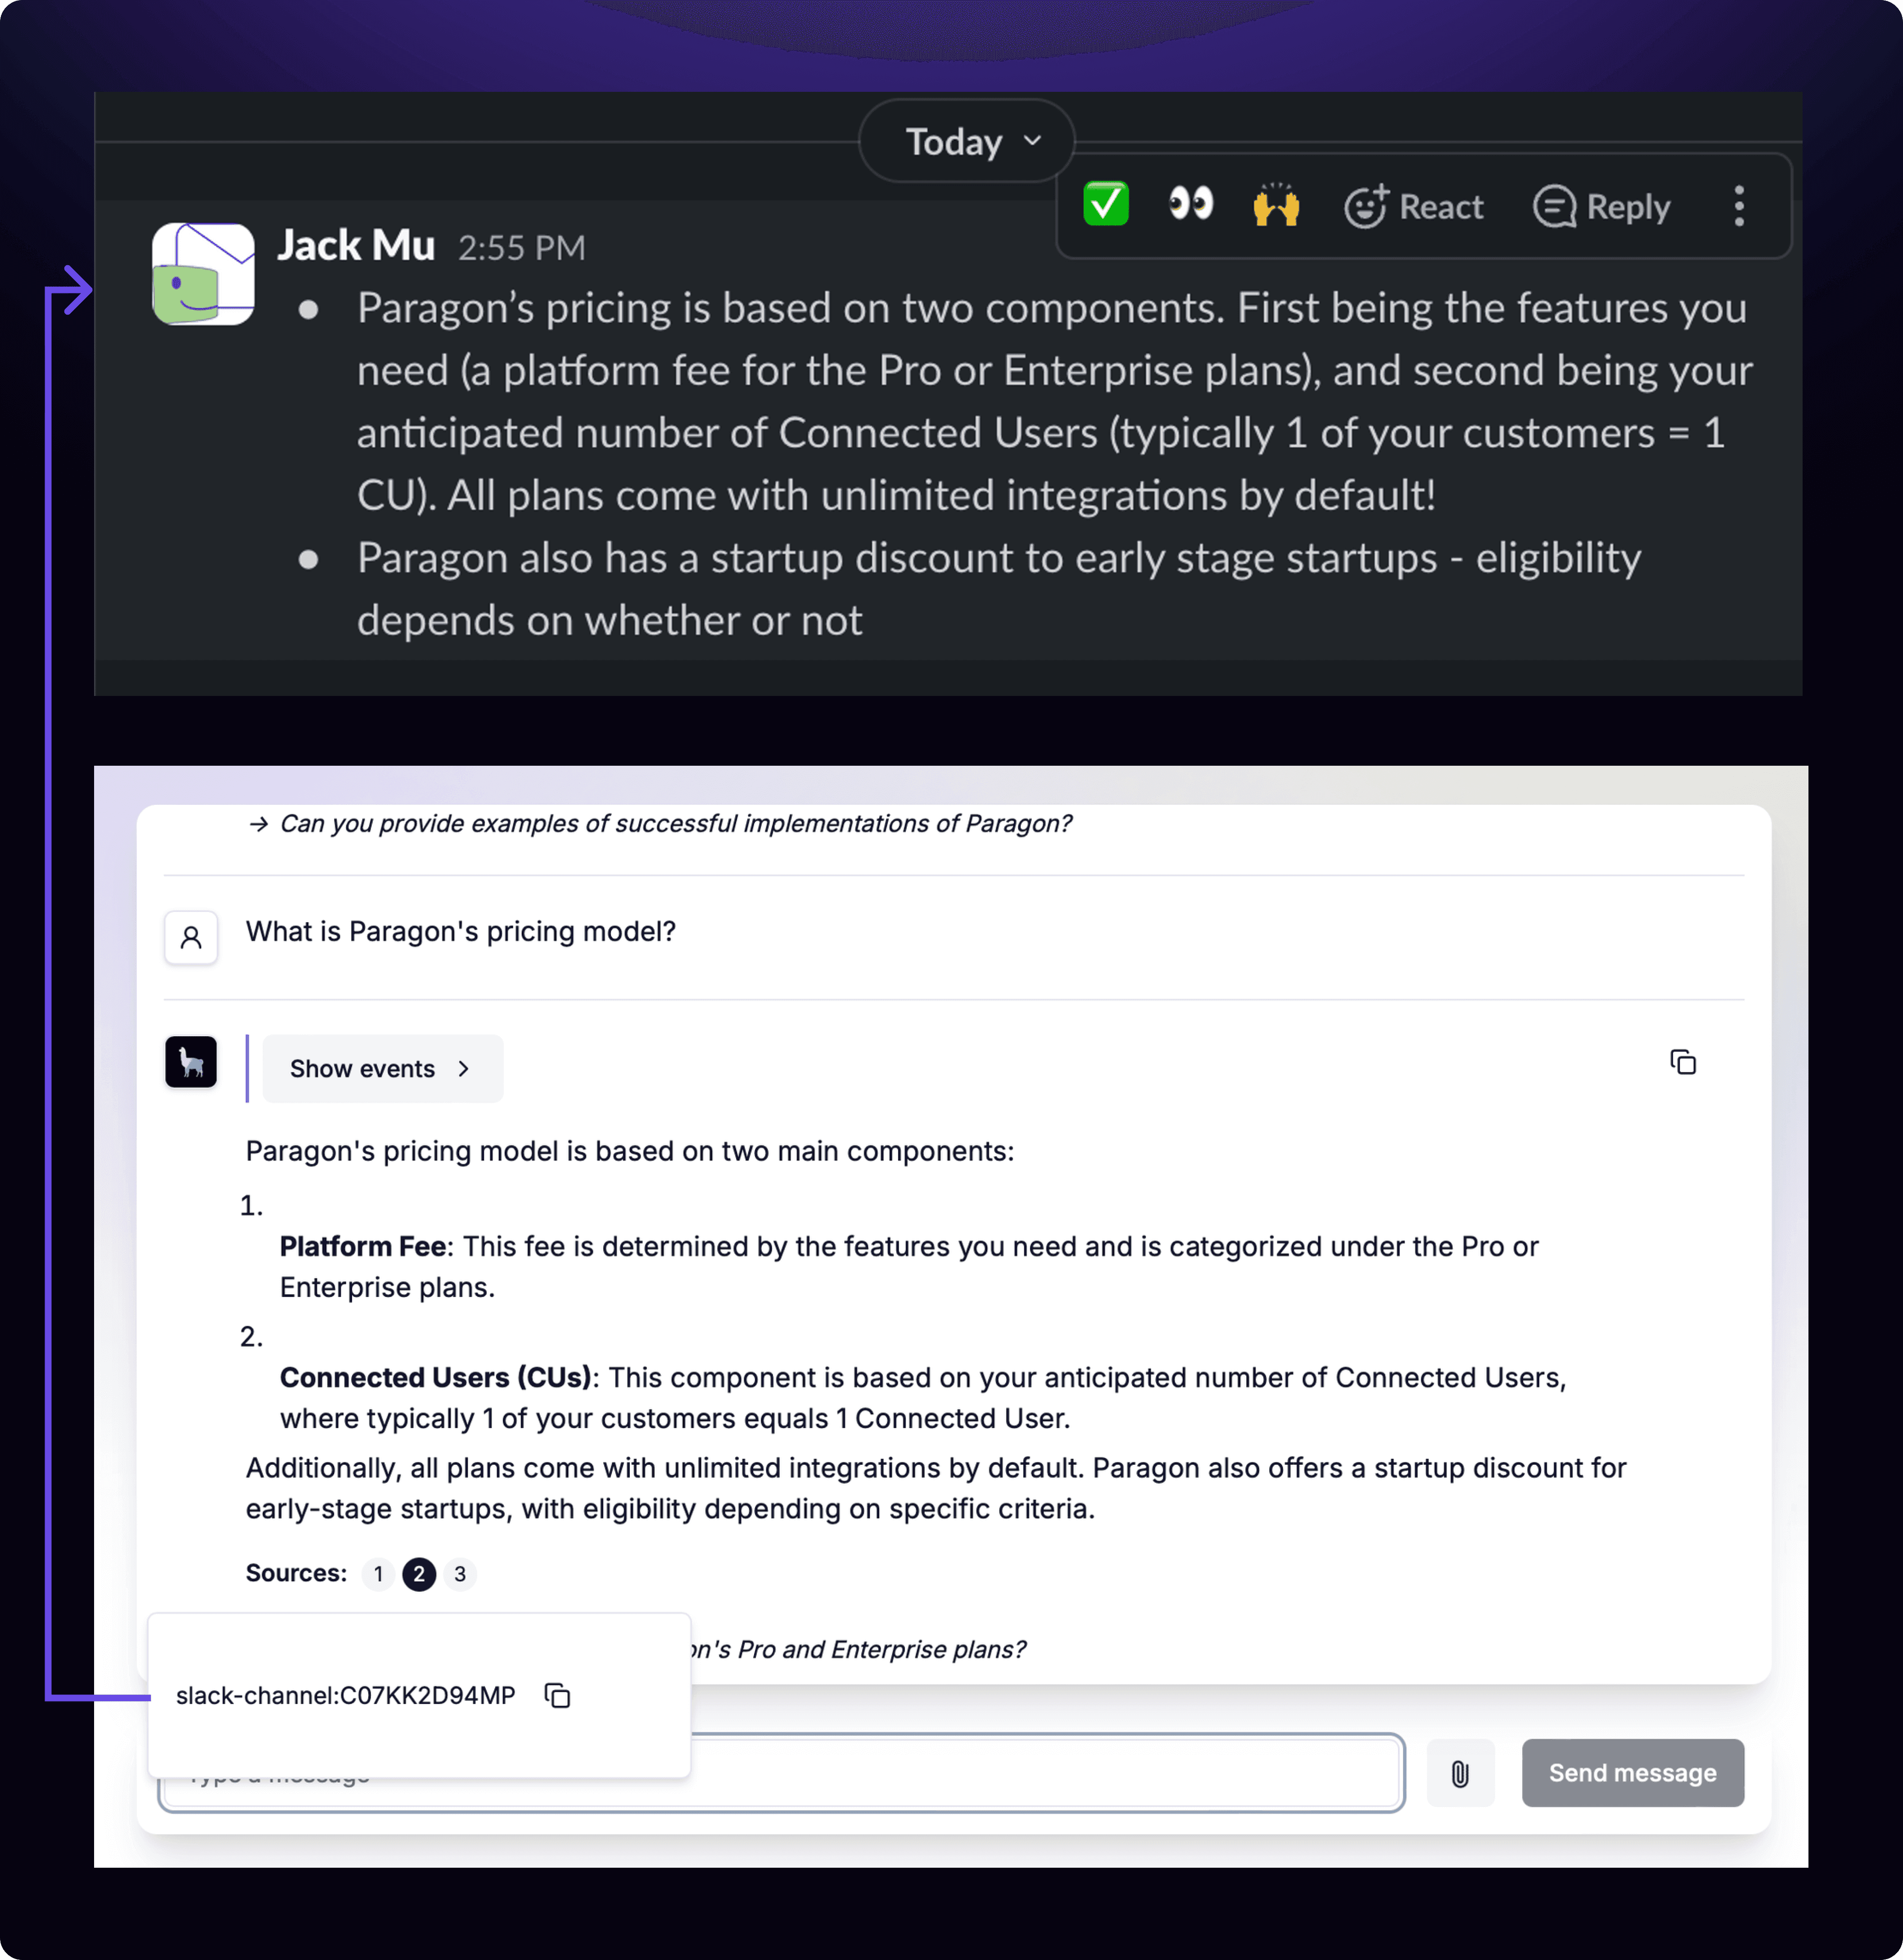Open the three-dot more actions menu
This screenshot has height=1960, width=1903.
(x=1739, y=207)
